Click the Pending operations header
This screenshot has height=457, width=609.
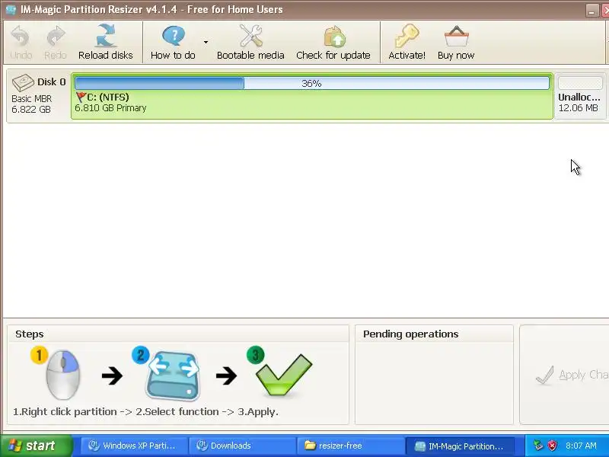pyautogui.click(x=411, y=334)
